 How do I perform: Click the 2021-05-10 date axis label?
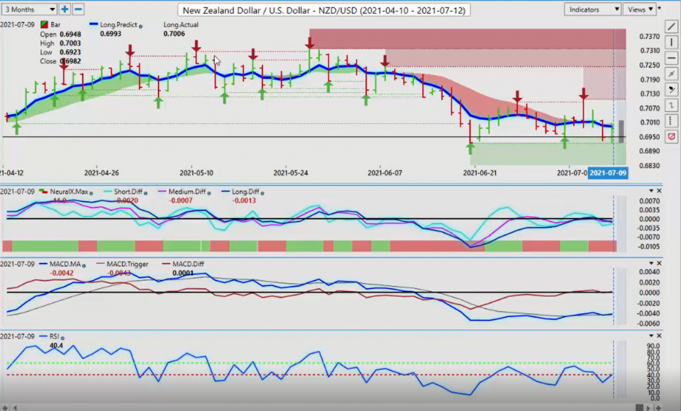[x=196, y=173]
